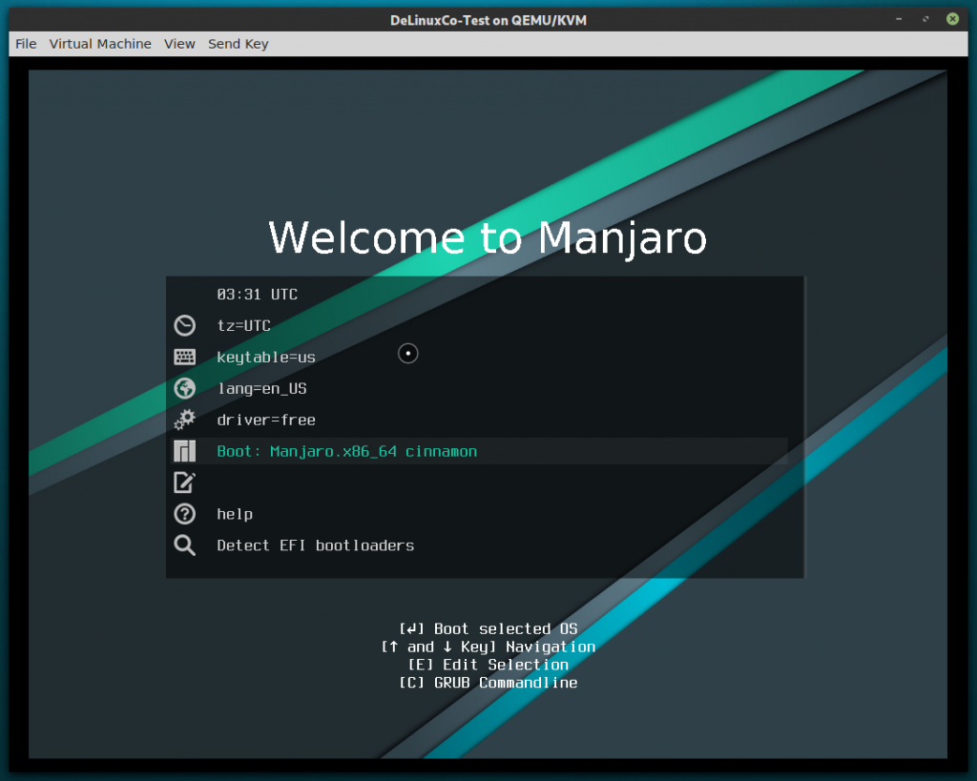Run Detect EFI bootloaders
Viewport: 977px width, 781px height.
pos(314,545)
